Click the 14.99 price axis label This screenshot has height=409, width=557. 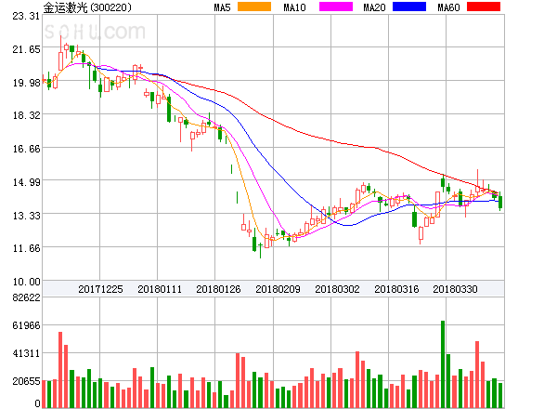(x=26, y=182)
